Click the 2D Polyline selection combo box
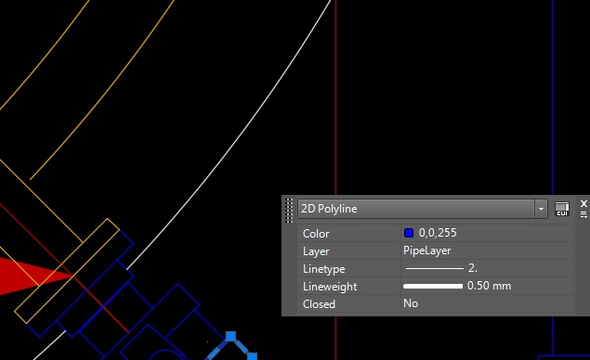This screenshot has width=590, height=360. 422,209
